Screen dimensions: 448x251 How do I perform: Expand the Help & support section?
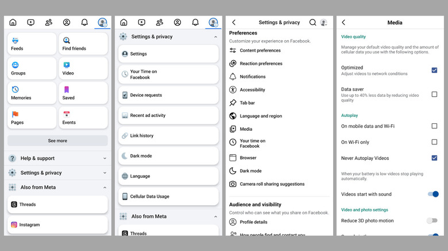[57, 158]
